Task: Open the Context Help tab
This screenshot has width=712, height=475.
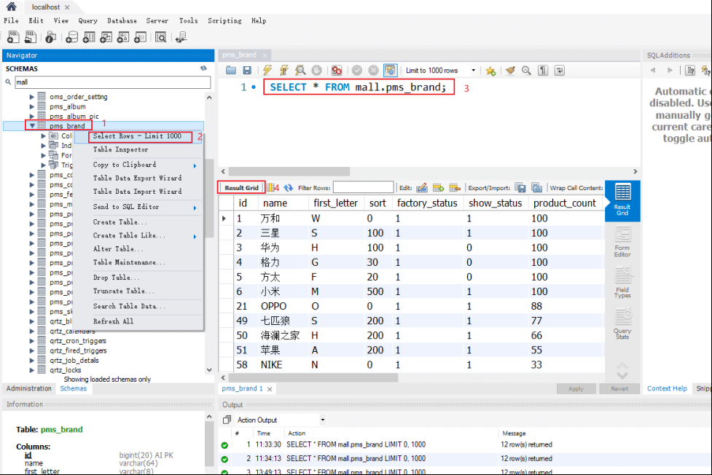Action: tap(667, 389)
